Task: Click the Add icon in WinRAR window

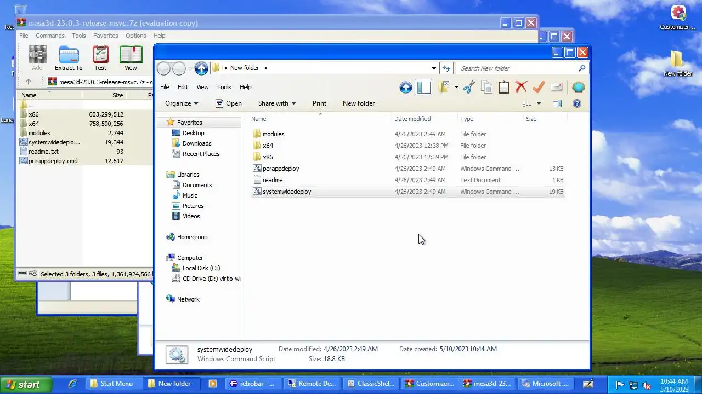Action: click(37, 59)
